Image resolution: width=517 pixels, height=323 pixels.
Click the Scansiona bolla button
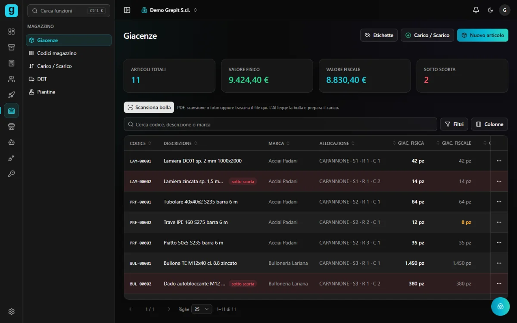click(149, 107)
